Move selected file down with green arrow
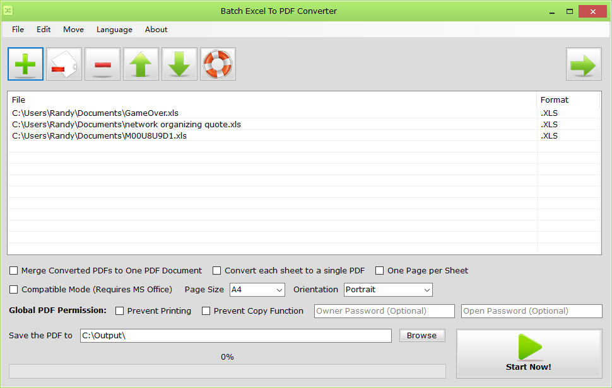This screenshot has height=388, width=612. click(x=180, y=64)
